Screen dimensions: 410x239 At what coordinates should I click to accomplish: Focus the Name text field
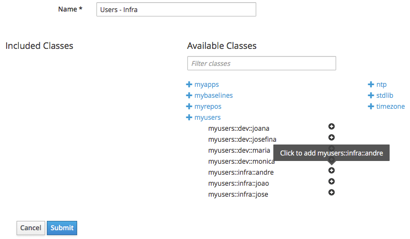click(x=176, y=9)
